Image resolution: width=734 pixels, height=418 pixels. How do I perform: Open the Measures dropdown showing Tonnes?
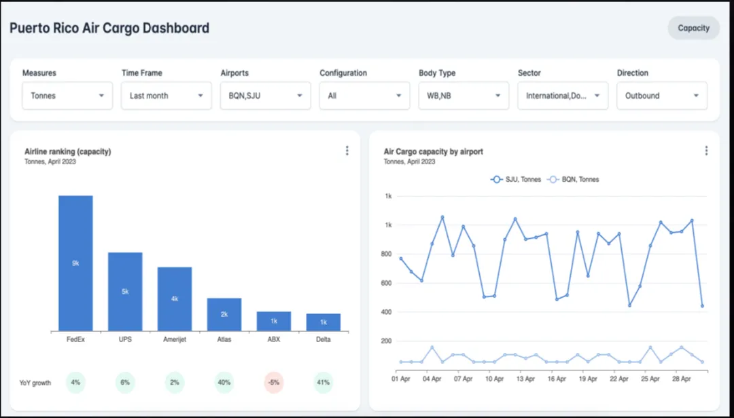tap(67, 96)
